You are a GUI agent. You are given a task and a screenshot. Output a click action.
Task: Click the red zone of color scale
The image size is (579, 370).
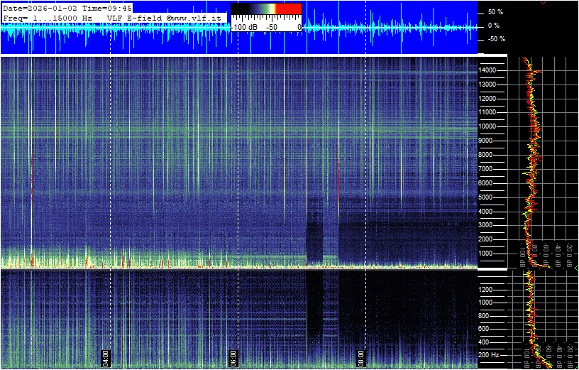pyautogui.click(x=288, y=9)
